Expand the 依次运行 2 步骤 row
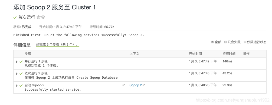The image size is (272, 105). tap(17, 74)
